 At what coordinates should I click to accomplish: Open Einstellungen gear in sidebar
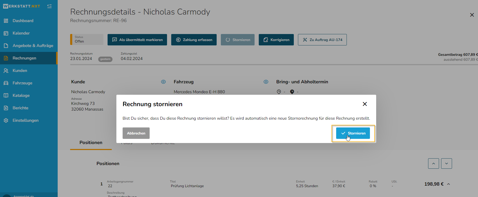(x=25, y=120)
